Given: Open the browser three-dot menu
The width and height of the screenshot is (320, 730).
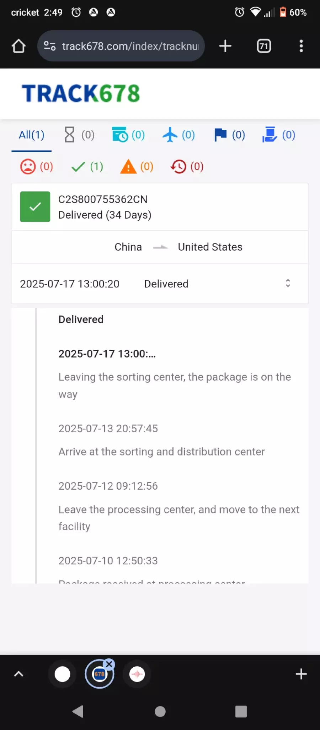Looking at the screenshot, I should tap(301, 46).
